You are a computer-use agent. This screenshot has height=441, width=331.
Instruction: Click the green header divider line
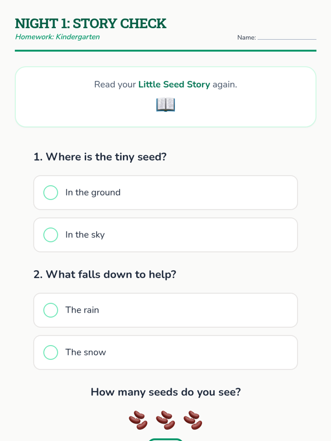[x=165, y=51]
